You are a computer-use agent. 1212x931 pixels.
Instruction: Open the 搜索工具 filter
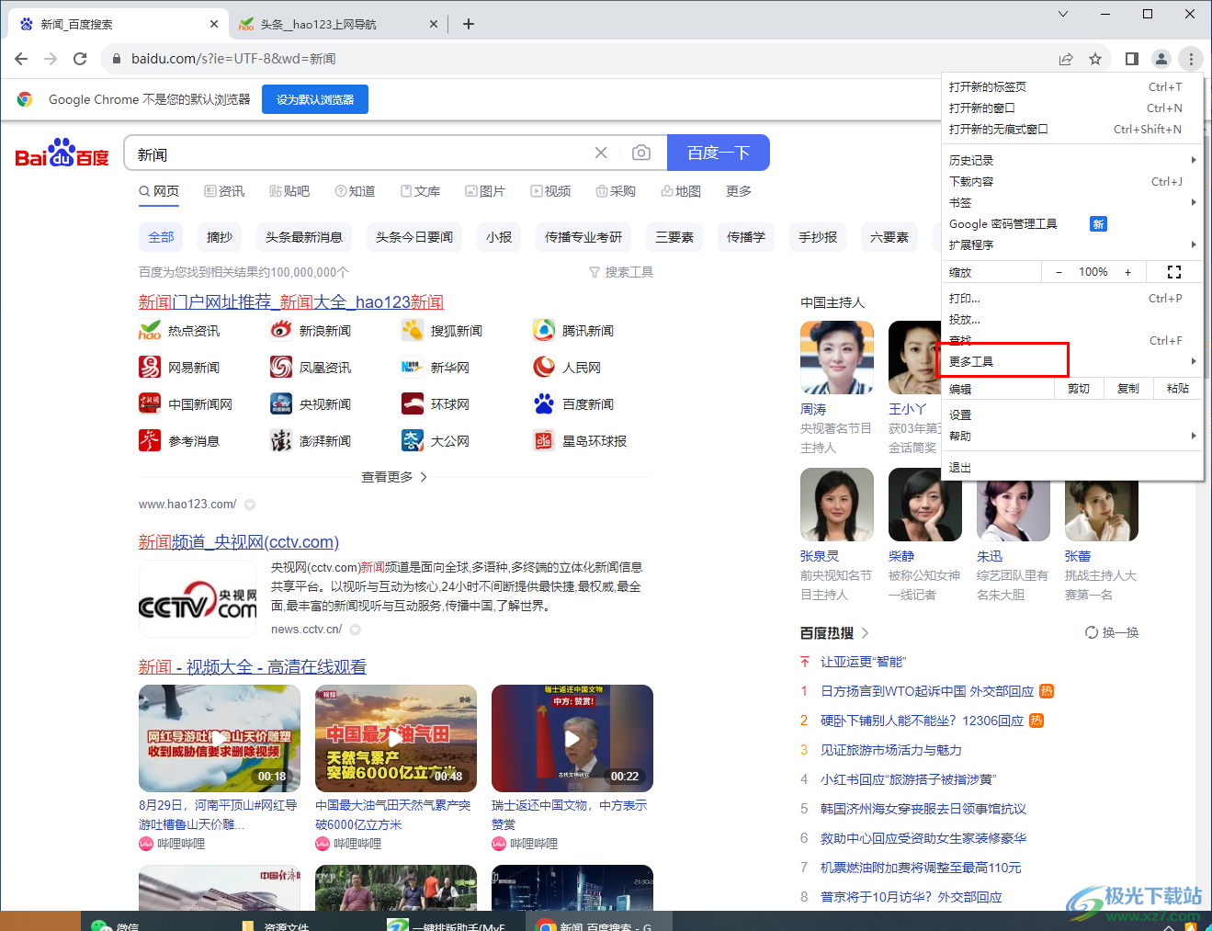point(621,272)
